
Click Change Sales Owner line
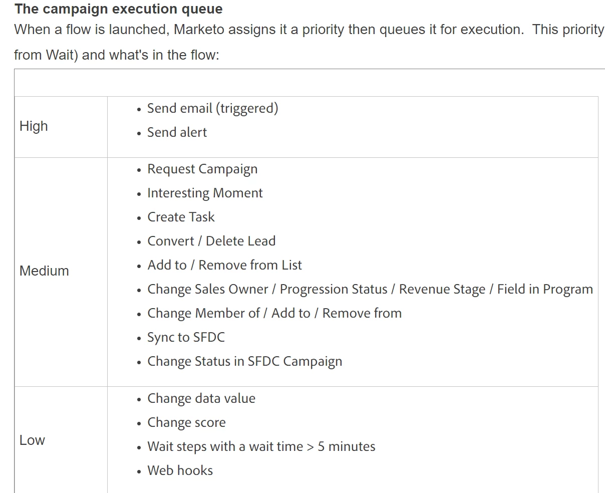tap(370, 290)
